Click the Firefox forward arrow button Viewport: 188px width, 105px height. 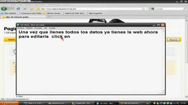point(10,9)
